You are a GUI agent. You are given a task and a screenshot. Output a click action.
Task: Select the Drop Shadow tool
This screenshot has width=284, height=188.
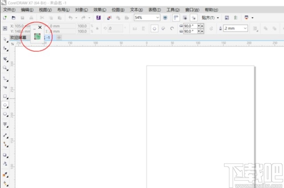tap(5, 155)
